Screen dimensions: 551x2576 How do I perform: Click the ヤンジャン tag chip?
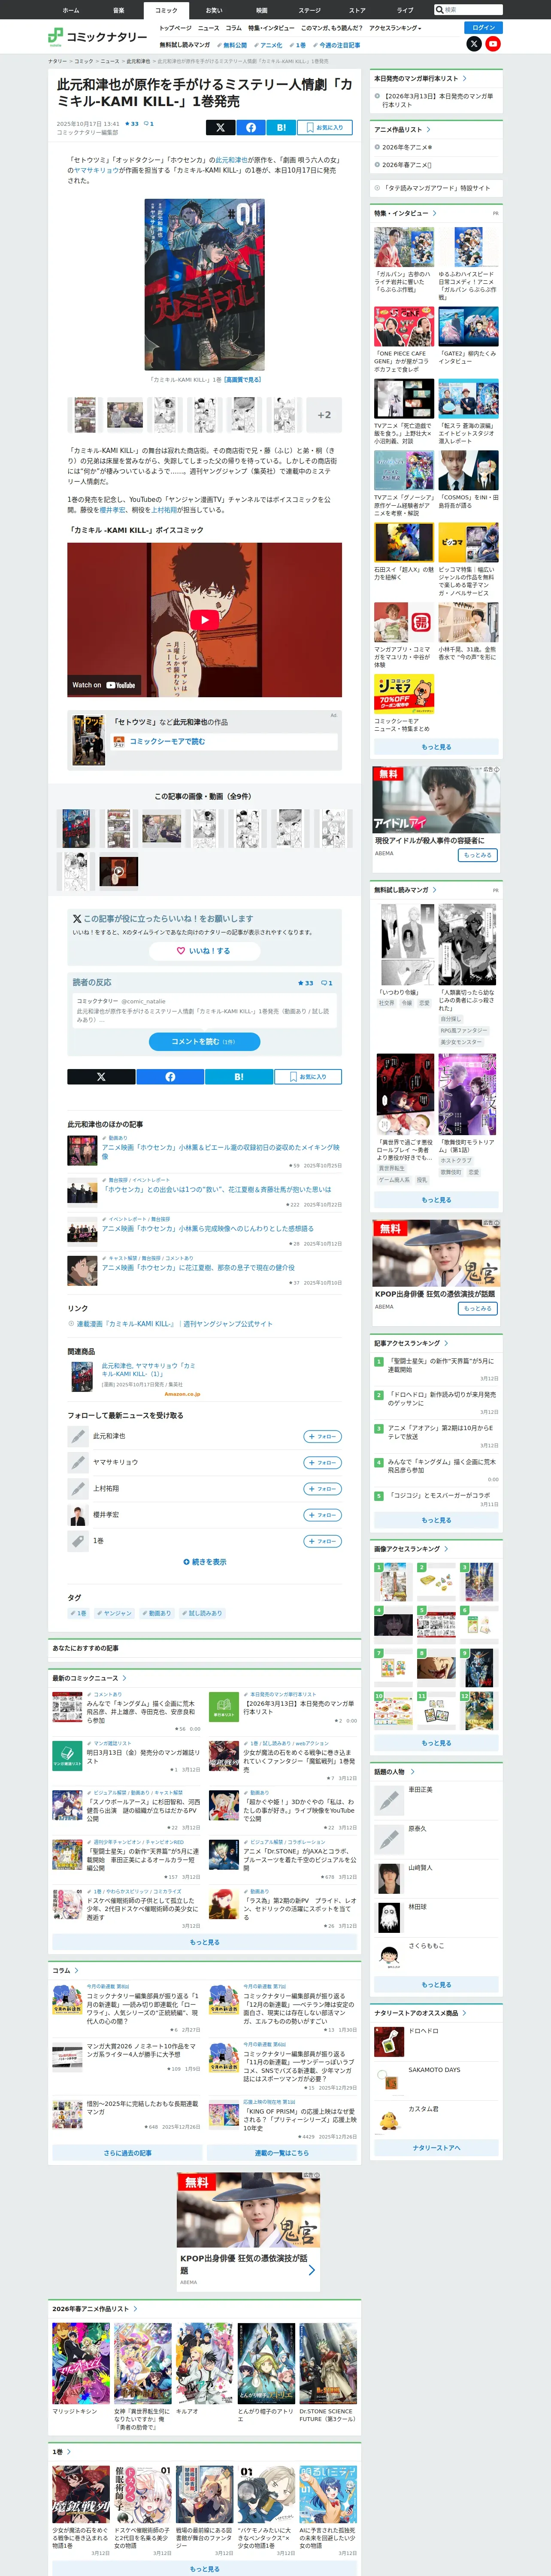tap(114, 1613)
